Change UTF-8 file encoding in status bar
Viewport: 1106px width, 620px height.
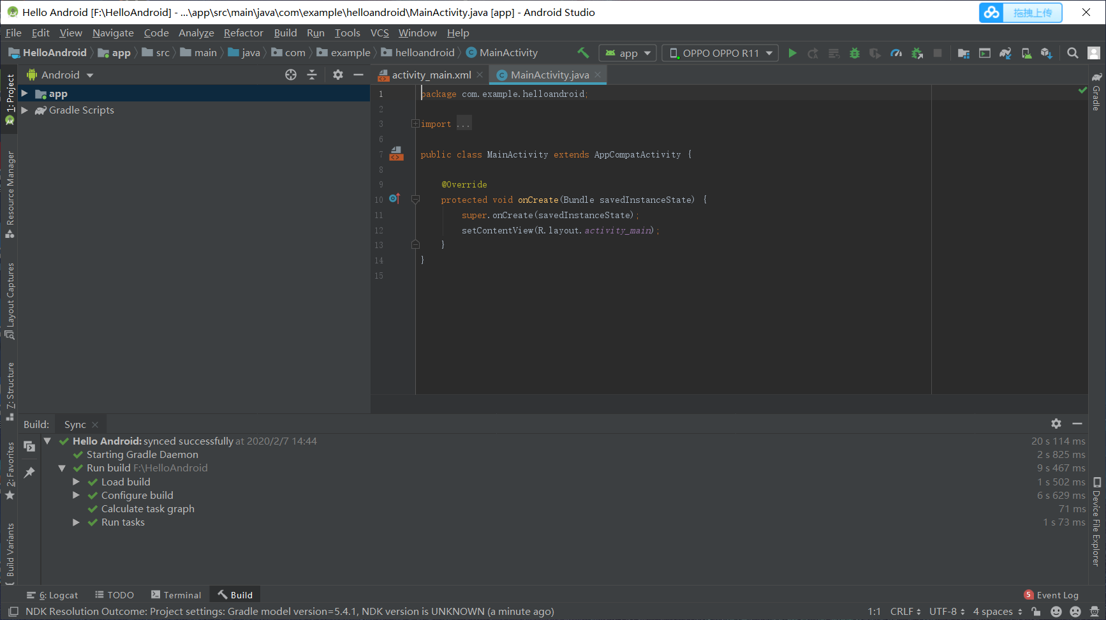947,612
